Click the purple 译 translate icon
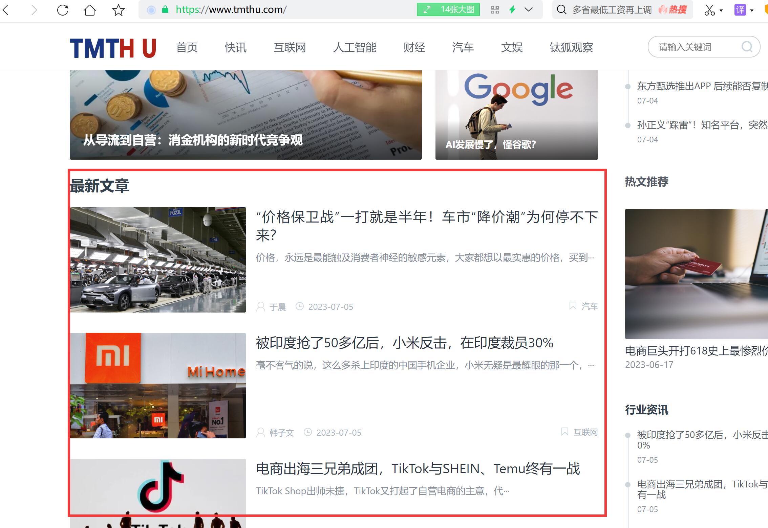This screenshot has height=528, width=768. [740, 10]
